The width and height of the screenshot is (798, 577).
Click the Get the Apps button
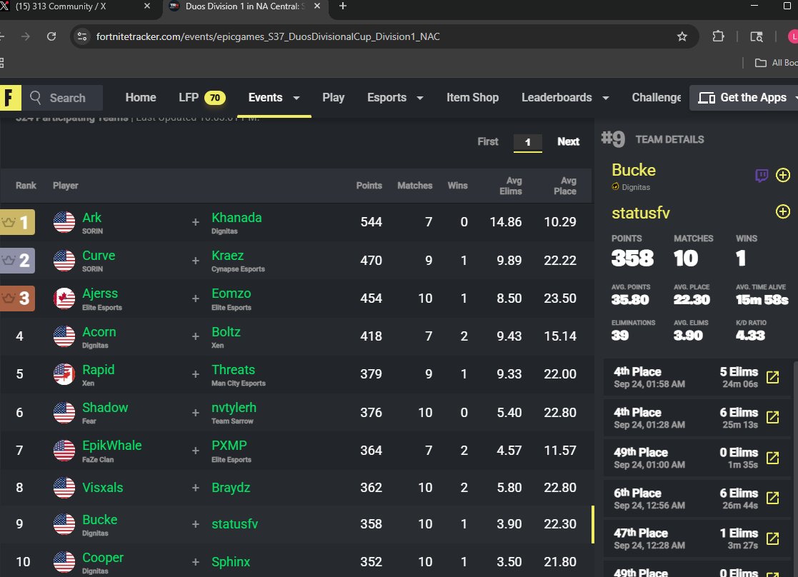pyautogui.click(x=744, y=98)
